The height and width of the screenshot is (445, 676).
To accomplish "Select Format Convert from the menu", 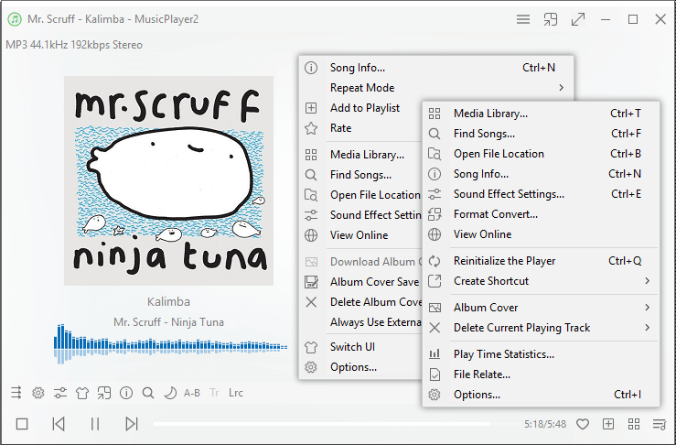I will [x=496, y=214].
